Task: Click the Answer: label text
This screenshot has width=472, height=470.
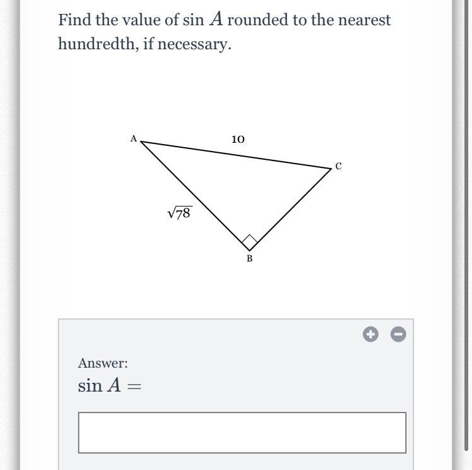Action: (x=103, y=363)
